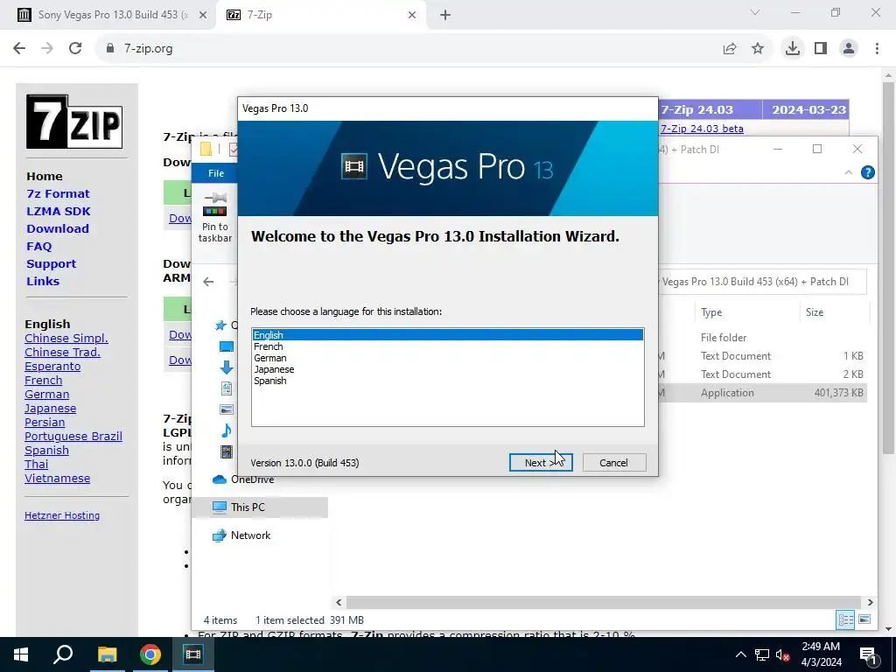This screenshot has width=896, height=672.
Task: Sort Explorer files by Size column
Action: [834, 312]
